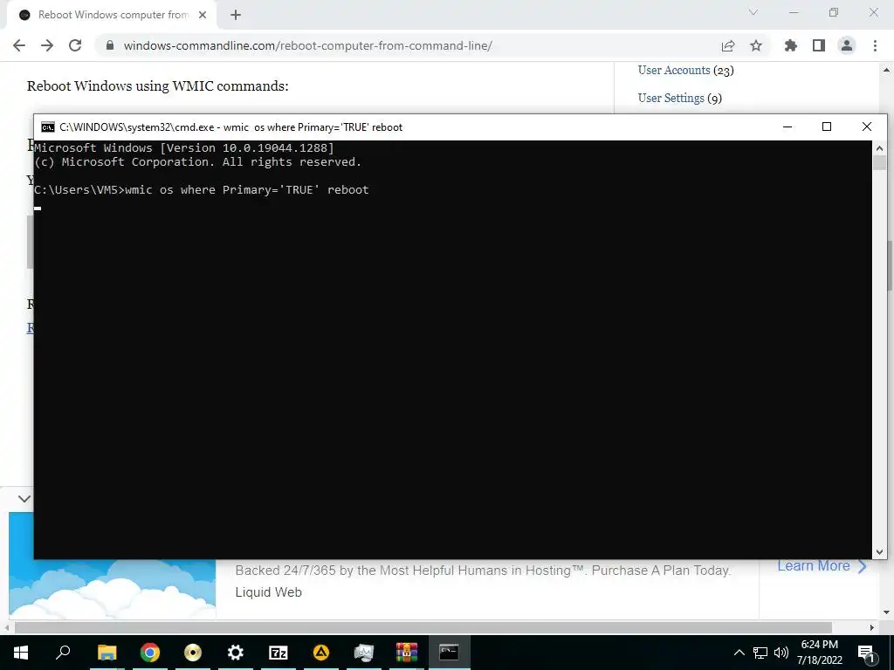
Task: Open WinRAR from taskbar
Action: pyautogui.click(x=407, y=653)
